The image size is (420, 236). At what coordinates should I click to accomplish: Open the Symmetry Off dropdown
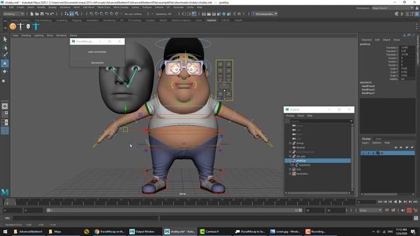tap(163, 14)
